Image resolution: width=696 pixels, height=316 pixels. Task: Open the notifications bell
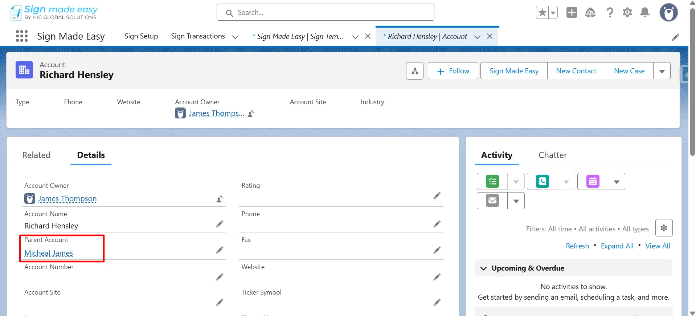pos(645,13)
